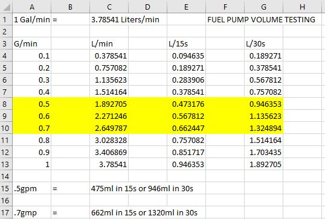
Task: Click cell with value 0.662447
Action: pyautogui.click(x=186, y=128)
